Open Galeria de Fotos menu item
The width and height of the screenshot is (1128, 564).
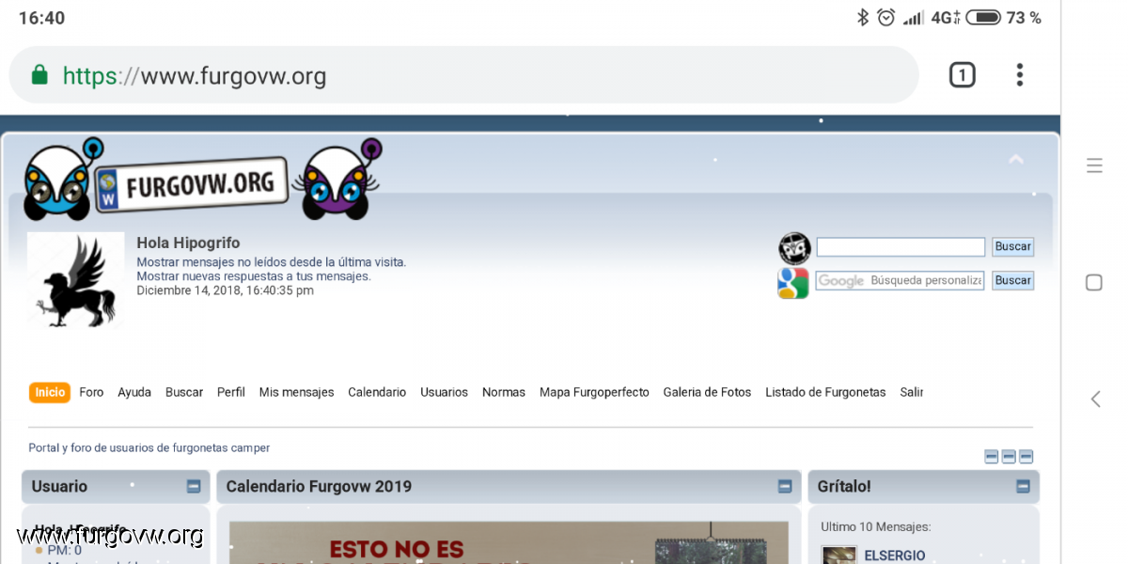[x=707, y=392]
